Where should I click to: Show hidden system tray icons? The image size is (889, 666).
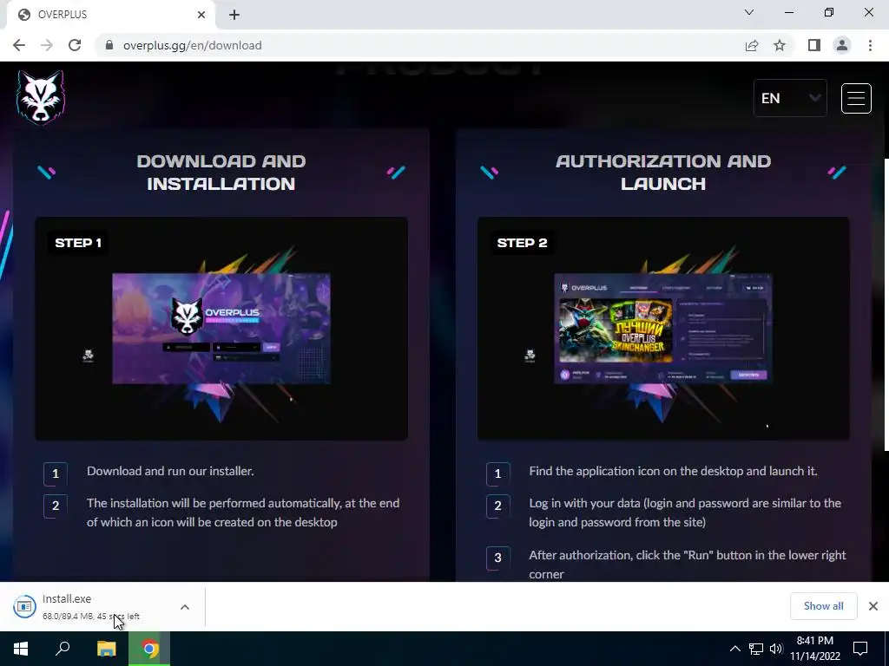coord(734,649)
